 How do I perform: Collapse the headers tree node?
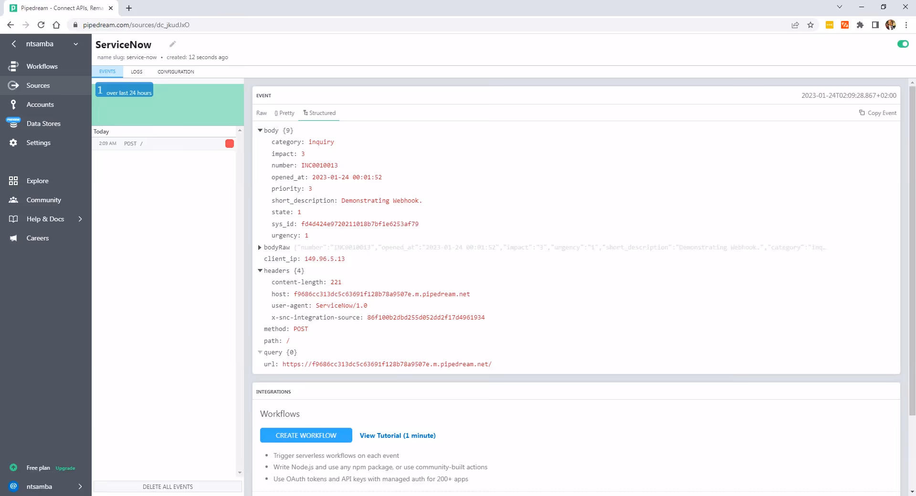[x=260, y=270]
